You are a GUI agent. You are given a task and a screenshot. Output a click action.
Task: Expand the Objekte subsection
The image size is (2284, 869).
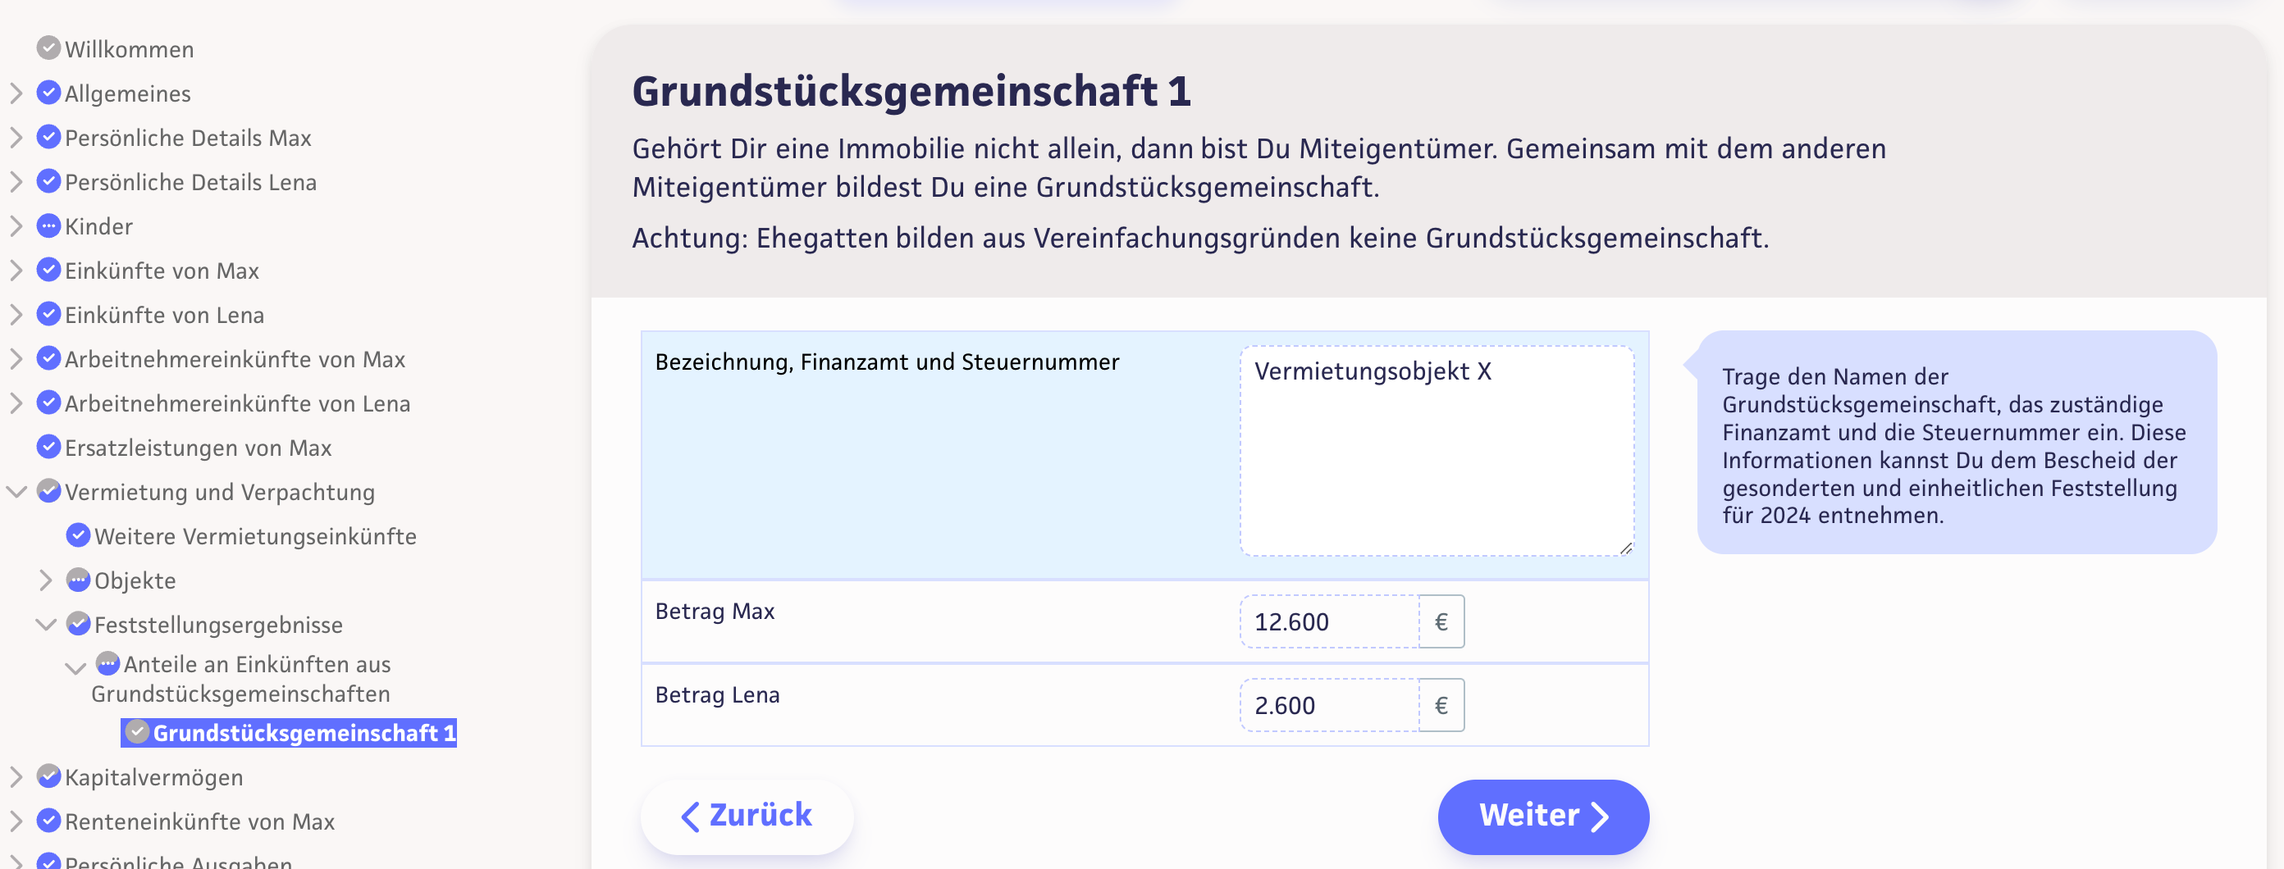[x=46, y=580]
